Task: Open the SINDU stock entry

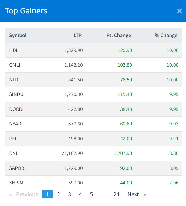Action: pos(16,94)
